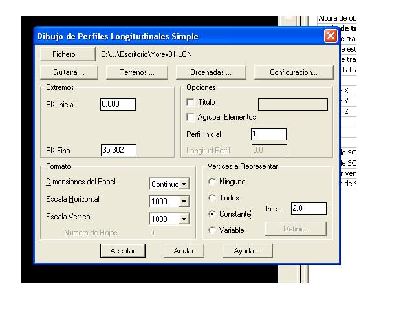The height and width of the screenshot is (331, 414).
Task: Click the file path C:\...\Escritorio\Yorex01.LON
Action: (x=147, y=54)
